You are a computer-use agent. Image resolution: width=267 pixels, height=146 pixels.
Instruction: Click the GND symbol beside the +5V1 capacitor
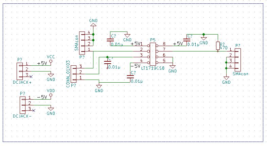pyautogui.click(x=127, y=36)
